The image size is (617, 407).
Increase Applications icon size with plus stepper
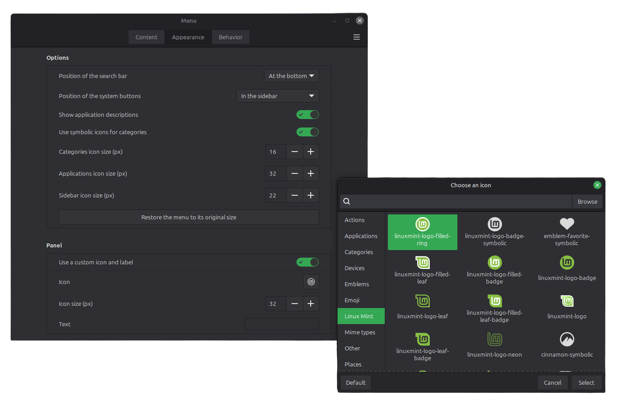click(x=311, y=173)
